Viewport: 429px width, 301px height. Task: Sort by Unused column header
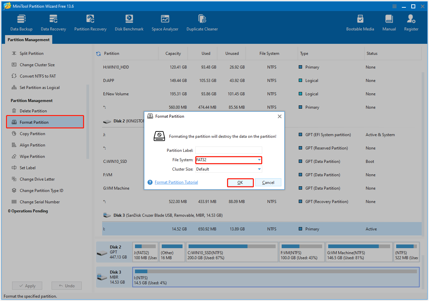232,54
